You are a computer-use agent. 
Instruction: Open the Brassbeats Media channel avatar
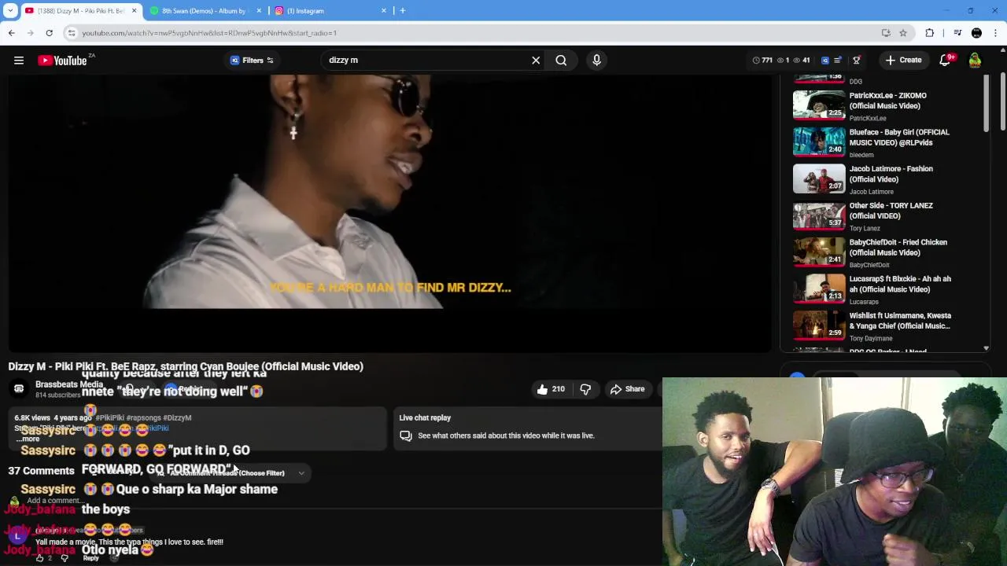coord(19,388)
